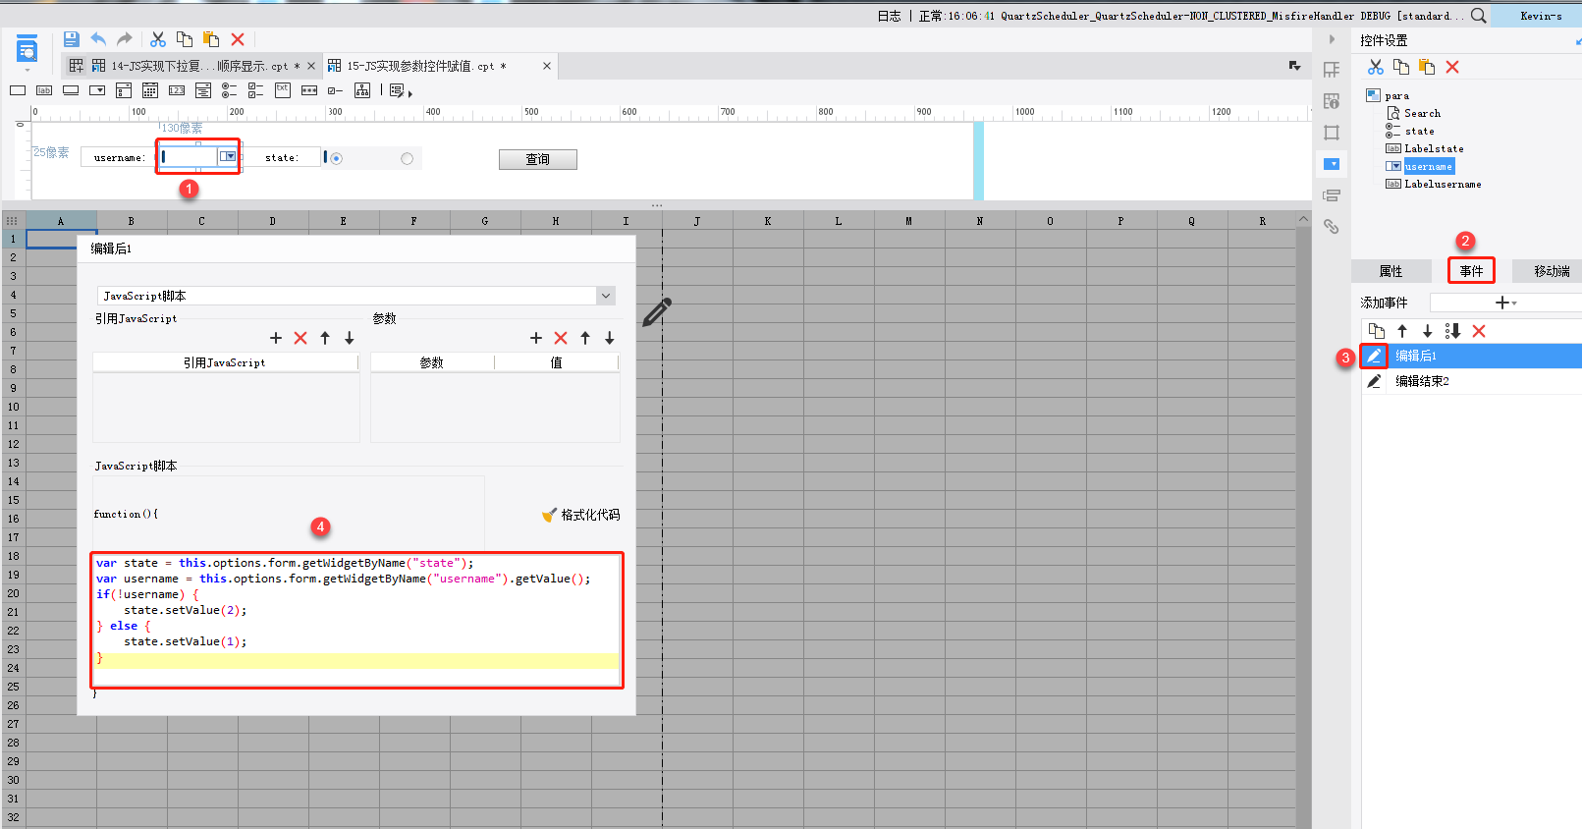Paste using the main toolbar icon
The image size is (1582, 829).
211,39
